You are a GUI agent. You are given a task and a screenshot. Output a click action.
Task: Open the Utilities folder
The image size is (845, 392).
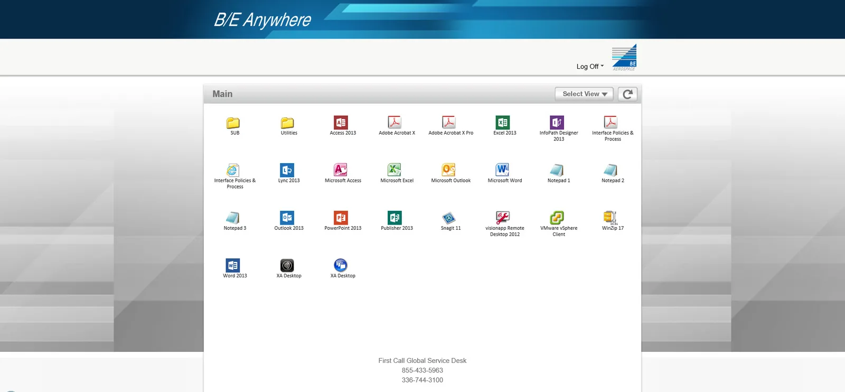click(x=287, y=123)
